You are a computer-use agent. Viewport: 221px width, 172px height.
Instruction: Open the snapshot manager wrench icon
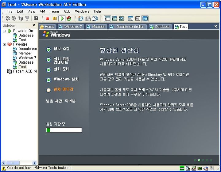[x=95, y=18]
